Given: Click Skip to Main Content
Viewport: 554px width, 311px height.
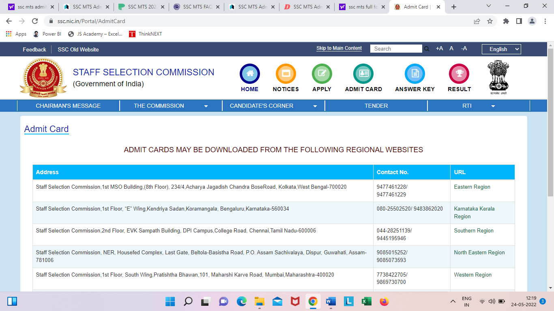Looking at the screenshot, I should pyautogui.click(x=339, y=48).
